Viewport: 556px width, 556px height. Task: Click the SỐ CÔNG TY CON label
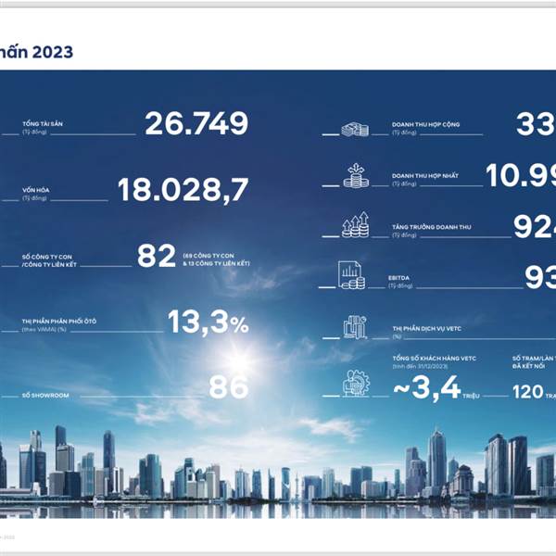47,257
